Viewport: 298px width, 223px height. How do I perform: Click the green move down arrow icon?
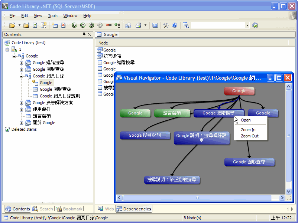click(82, 25)
